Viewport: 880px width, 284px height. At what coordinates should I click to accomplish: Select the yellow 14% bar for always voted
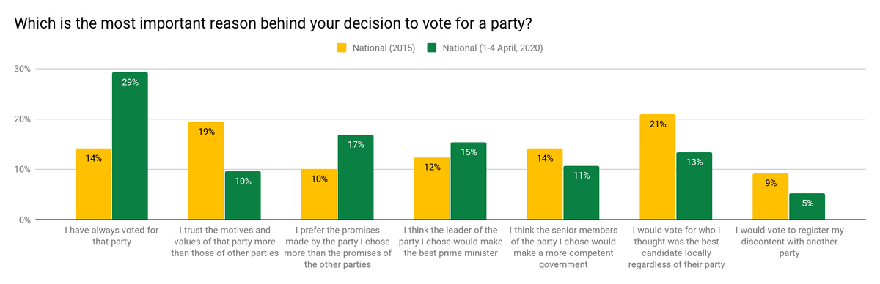pos(93,184)
